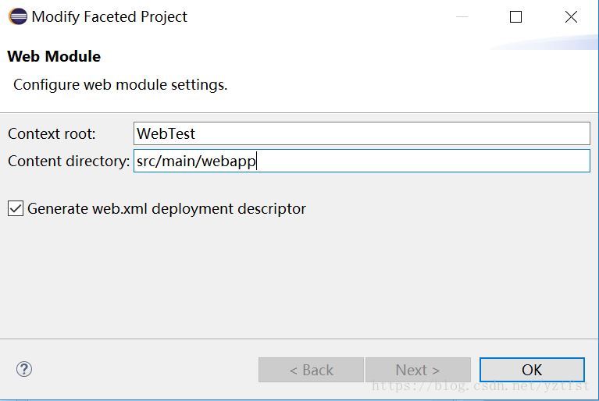This screenshot has width=599, height=401.
Task: Click the 'Content directory:' label
Action: 69,161
